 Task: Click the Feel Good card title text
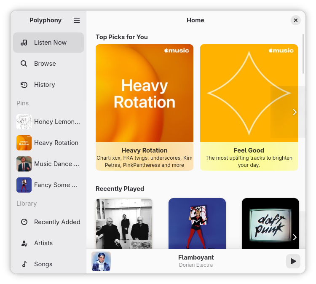pos(249,150)
